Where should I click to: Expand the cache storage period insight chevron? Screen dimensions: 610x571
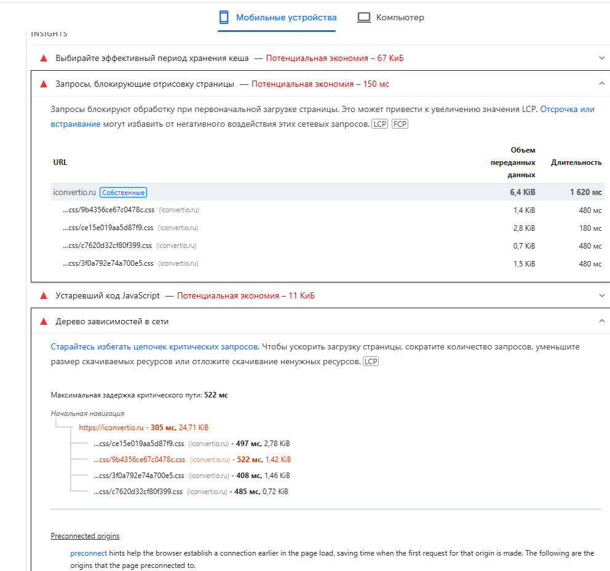(x=601, y=58)
